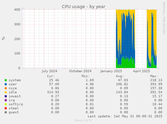Click user current value 57.09

tap(54, 84)
